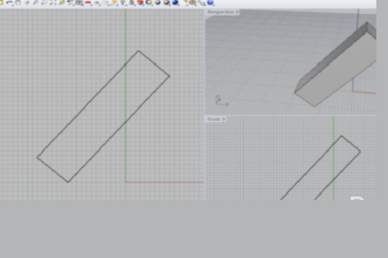This screenshot has width=388, height=258.
Task: Click the blue Help icon
Action: click(x=211, y=3)
